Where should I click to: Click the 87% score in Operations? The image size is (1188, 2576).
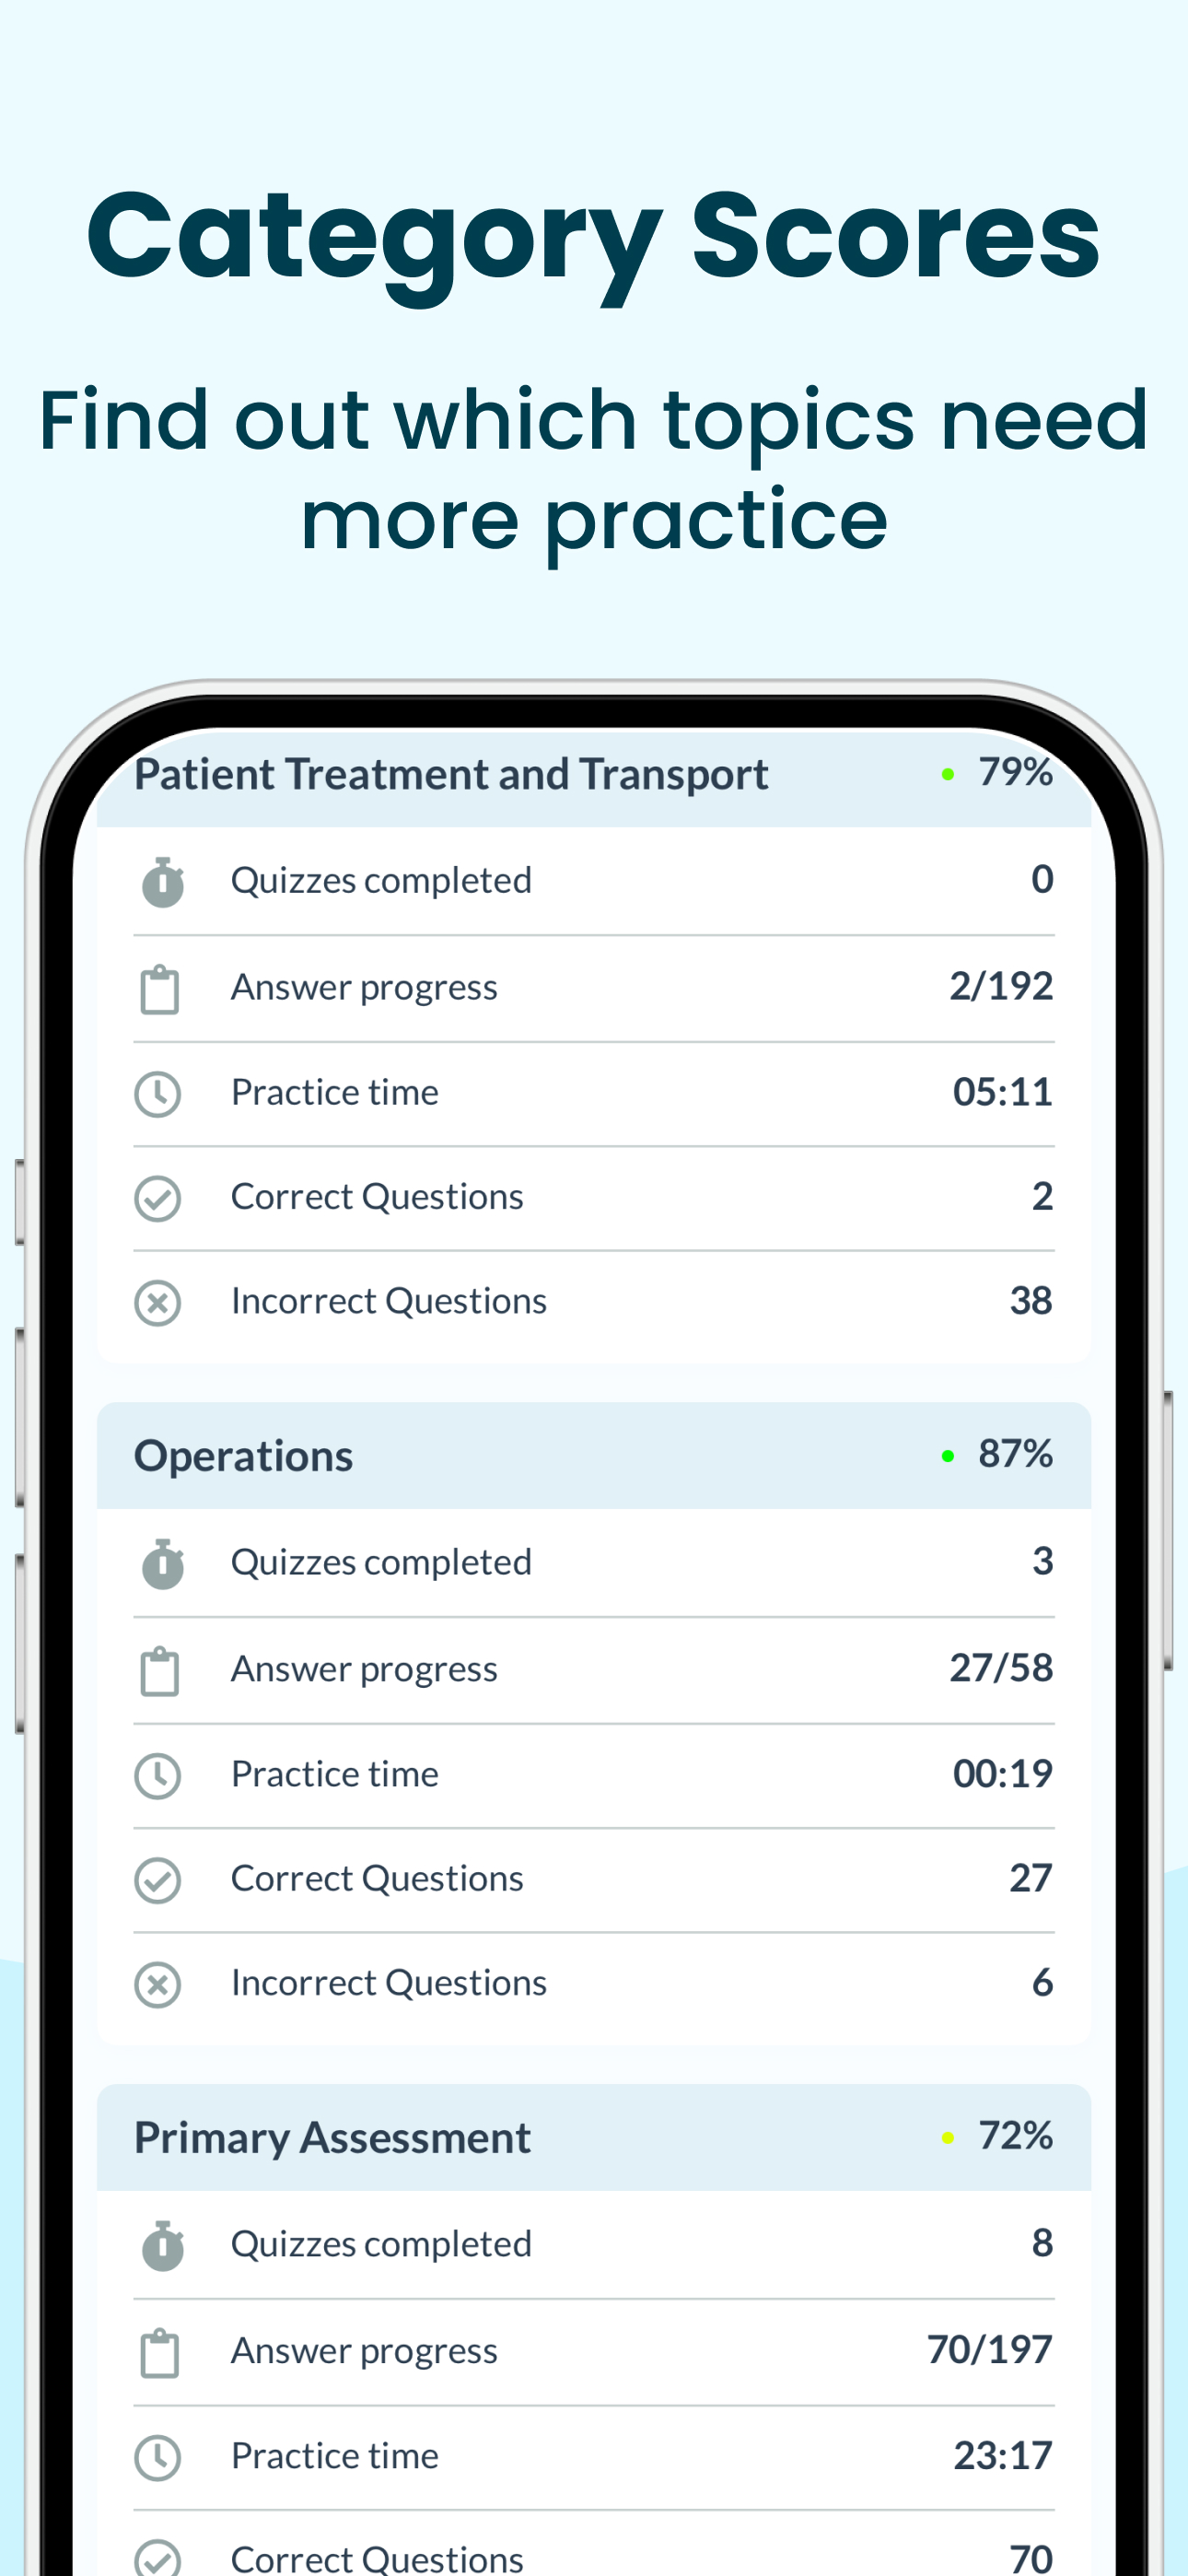[1015, 1454]
